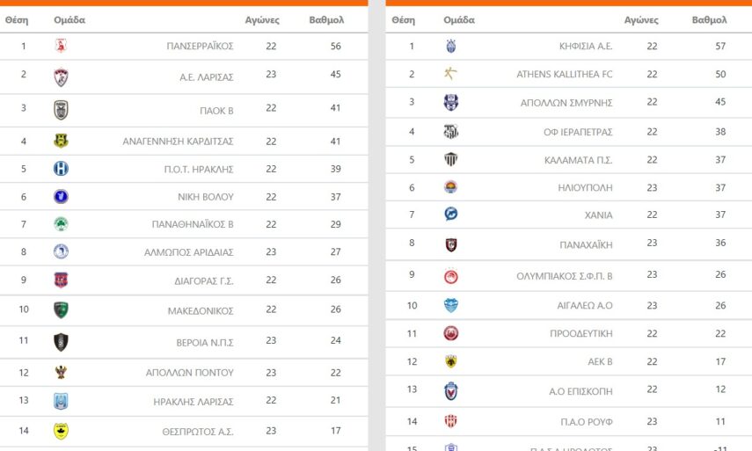
Task: Select the Νίκη Βόλου team name
Action: (x=204, y=197)
